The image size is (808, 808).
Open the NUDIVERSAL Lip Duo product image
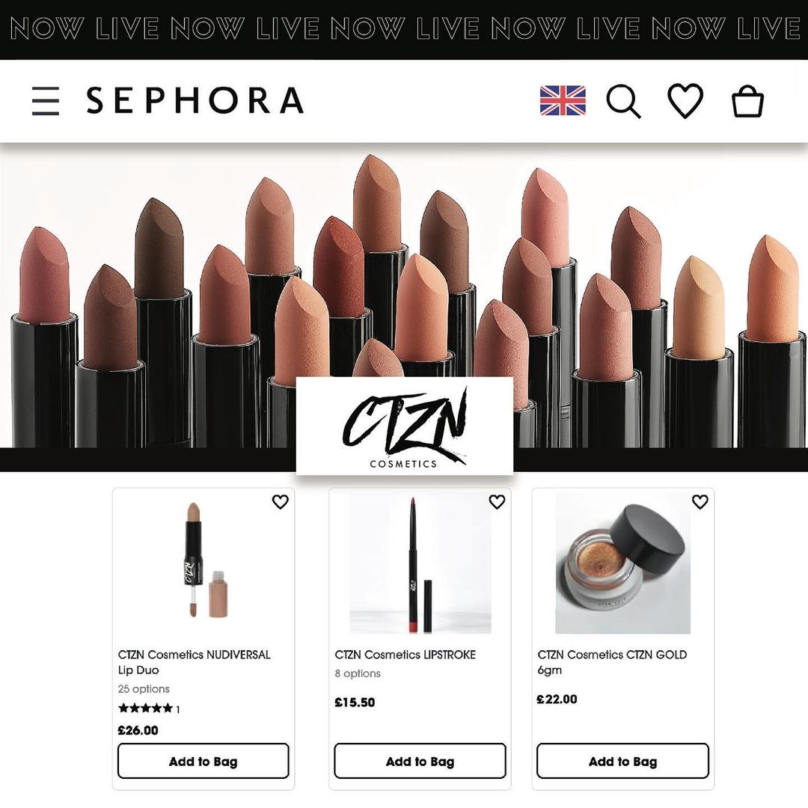[204, 560]
